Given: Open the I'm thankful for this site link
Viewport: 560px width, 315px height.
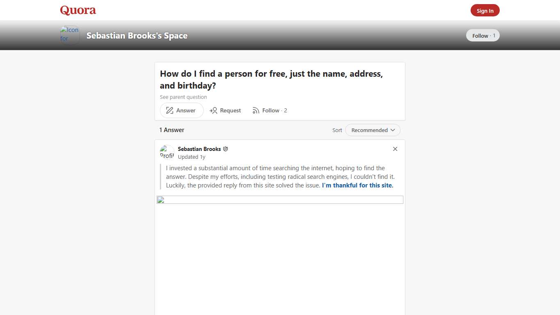Looking at the screenshot, I should [x=357, y=185].
